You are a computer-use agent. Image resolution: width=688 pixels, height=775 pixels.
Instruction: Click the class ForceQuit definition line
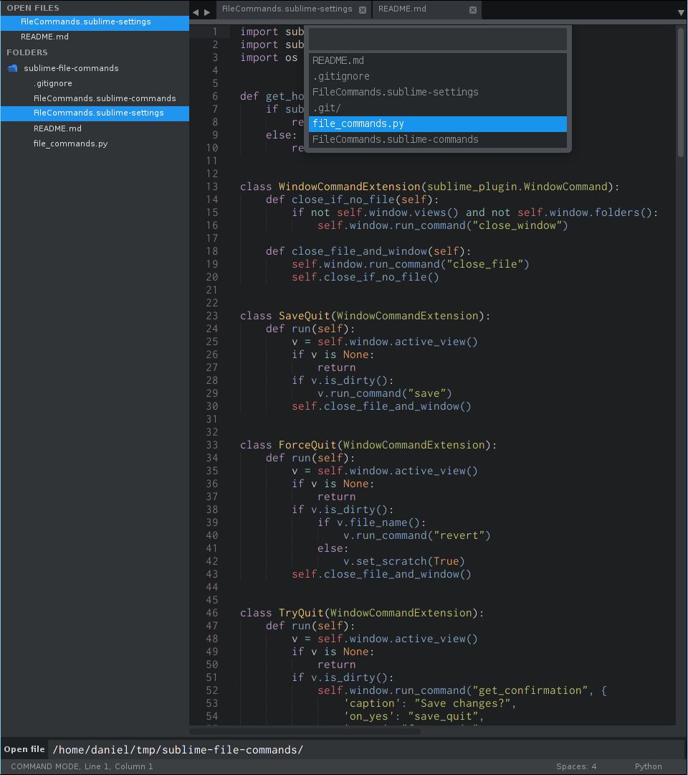pyautogui.click(x=368, y=445)
